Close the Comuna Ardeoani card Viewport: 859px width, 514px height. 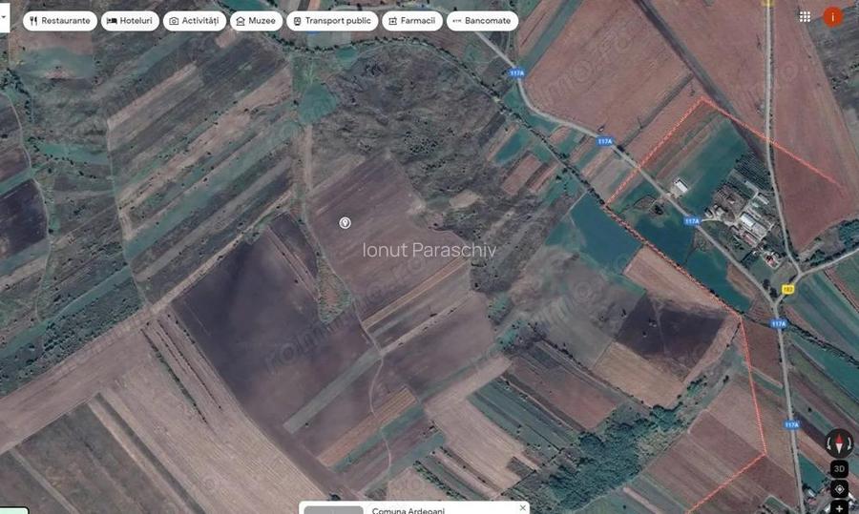(522, 507)
